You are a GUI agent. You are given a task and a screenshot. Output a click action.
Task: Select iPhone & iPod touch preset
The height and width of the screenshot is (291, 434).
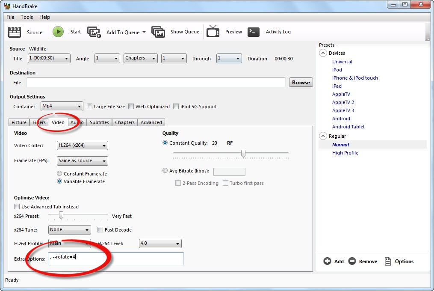point(355,78)
